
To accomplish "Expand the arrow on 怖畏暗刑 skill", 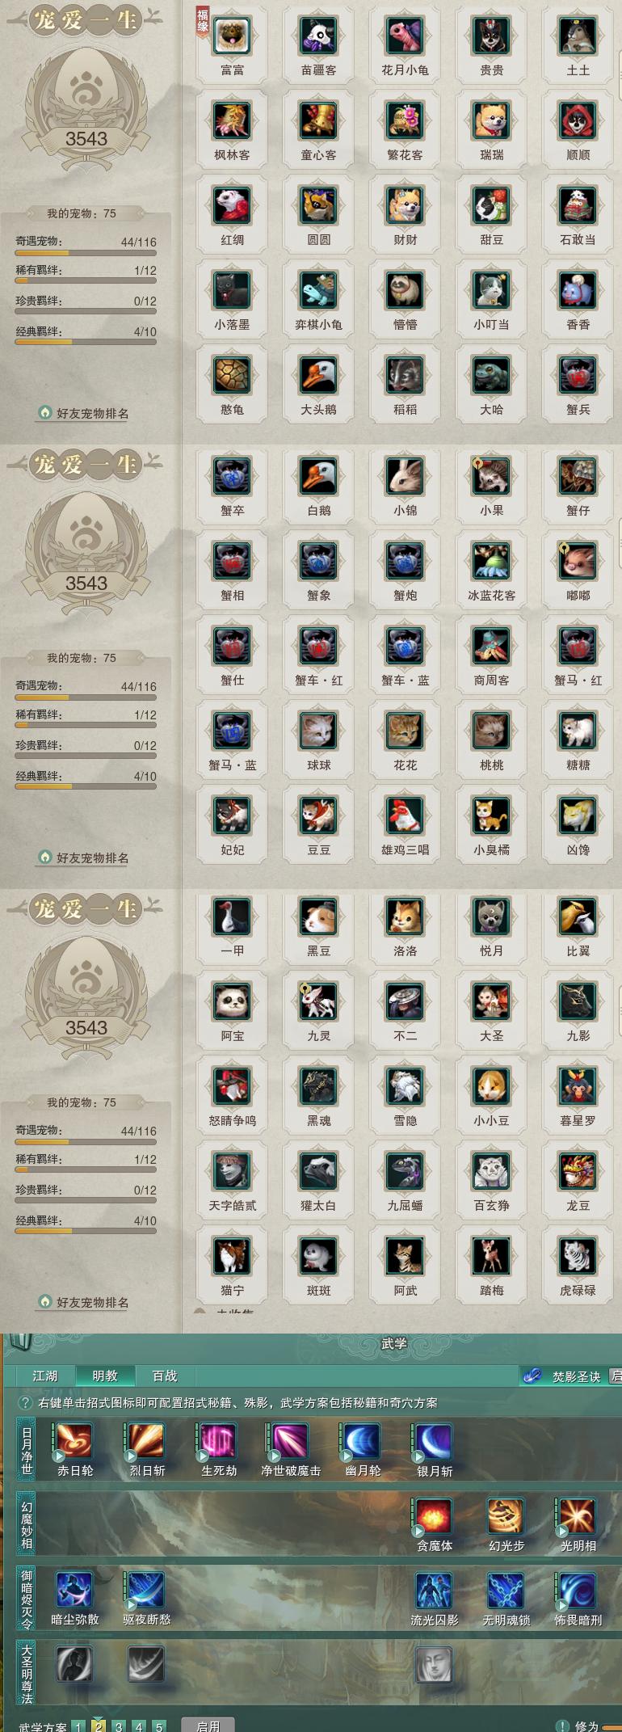I will pos(563,1605).
